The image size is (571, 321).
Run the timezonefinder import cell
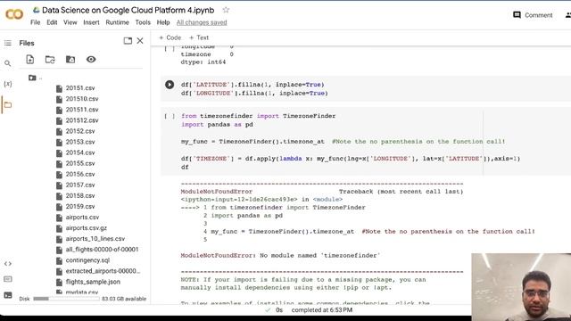[x=170, y=116]
